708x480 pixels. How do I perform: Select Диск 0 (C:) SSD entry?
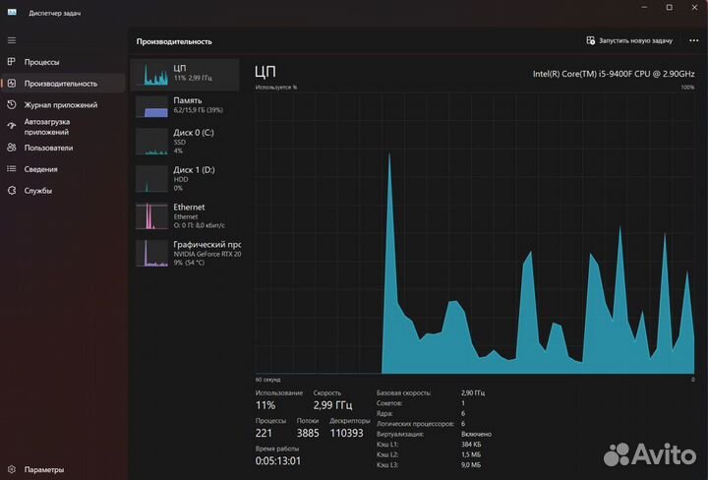tap(186, 141)
